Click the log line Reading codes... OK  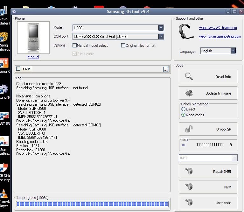coord(32,141)
